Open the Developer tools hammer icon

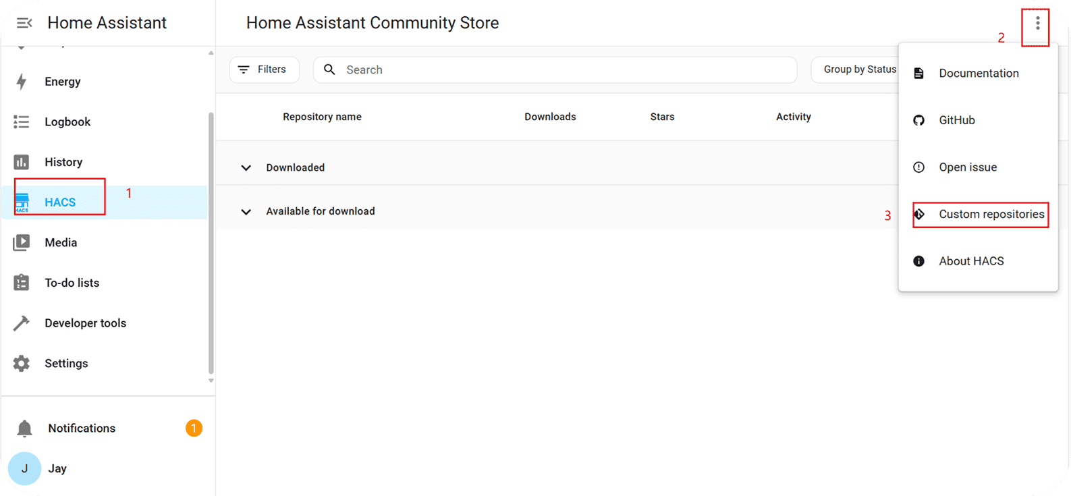(22, 323)
